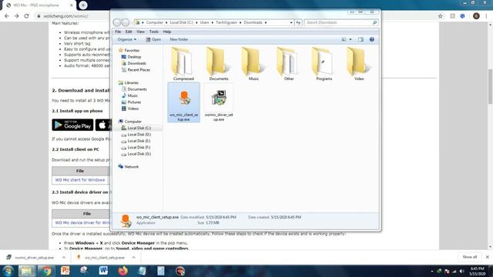Open the Edit menu
The height and width of the screenshot is (277, 493).
129,32
